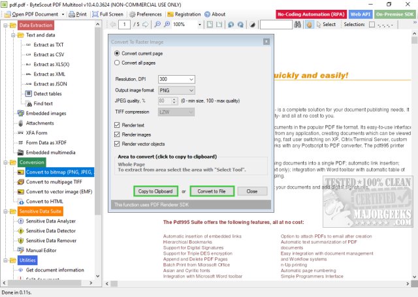418x297 pixels.
Task: Open the About toolbar item
Action: pos(215,14)
